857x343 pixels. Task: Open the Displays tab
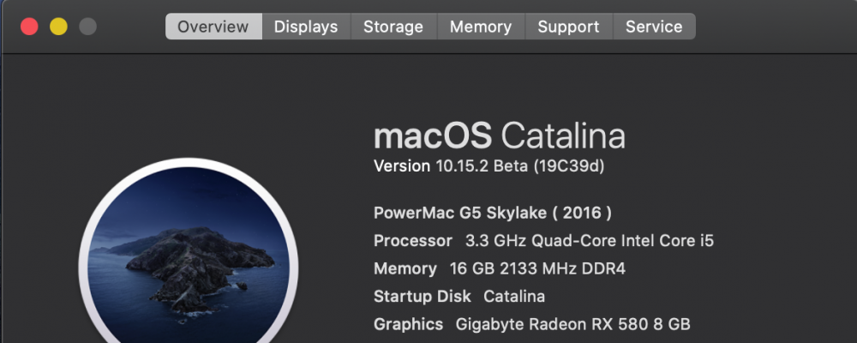pos(306,27)
